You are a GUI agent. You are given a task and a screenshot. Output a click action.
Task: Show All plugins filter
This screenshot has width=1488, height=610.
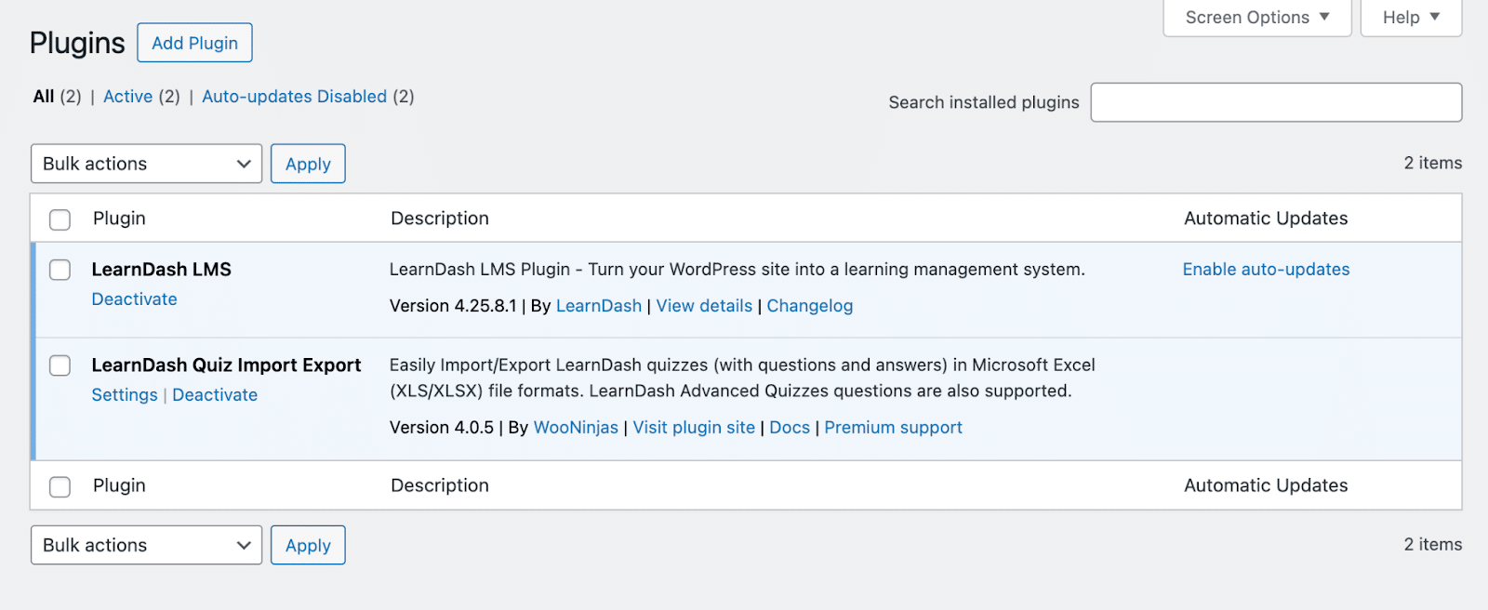click(x=44, y=97)
